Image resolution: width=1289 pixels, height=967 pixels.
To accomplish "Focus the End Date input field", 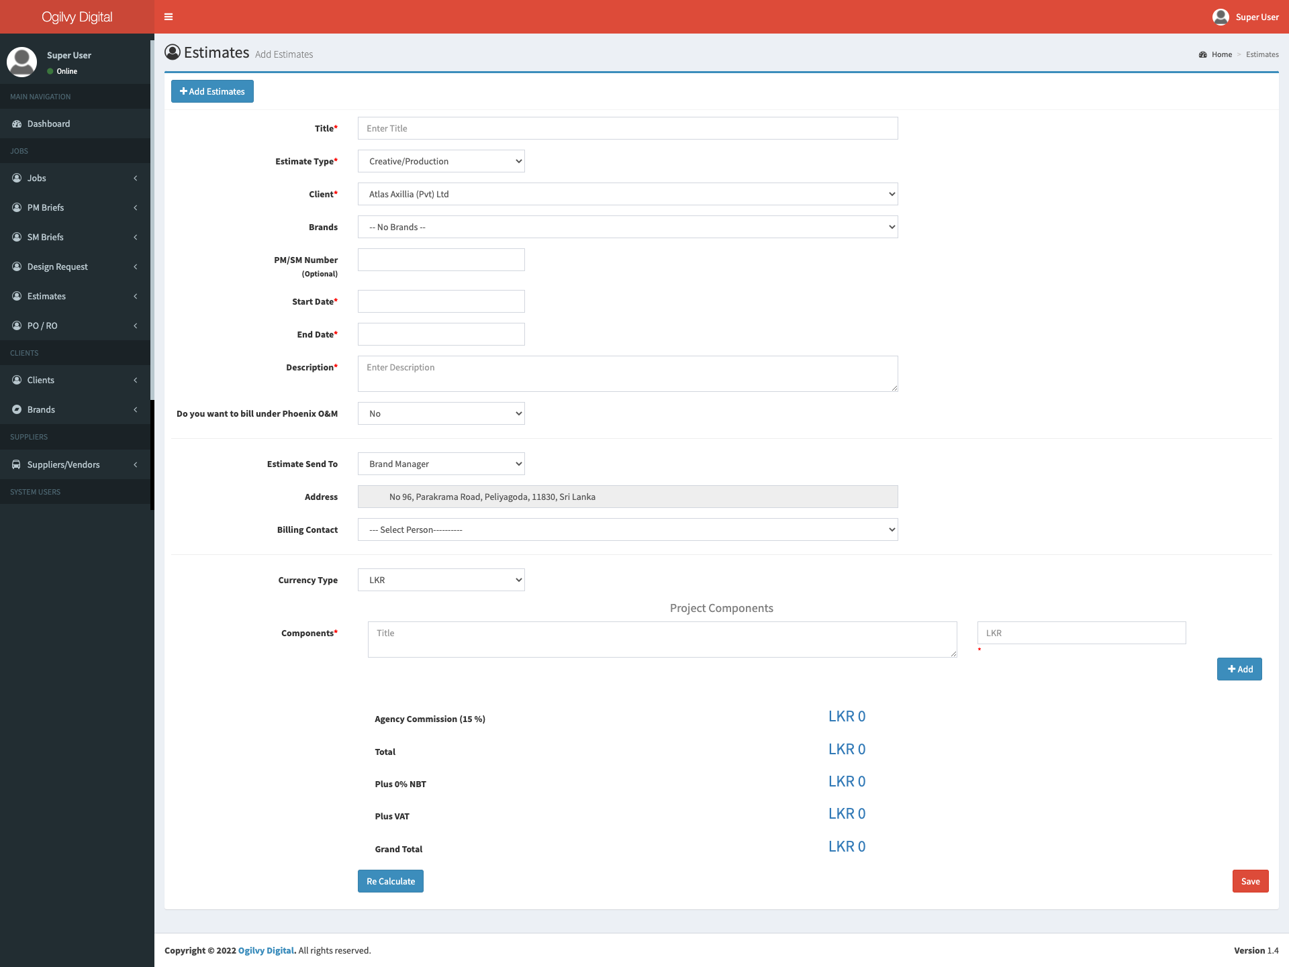I will point(441,334).
